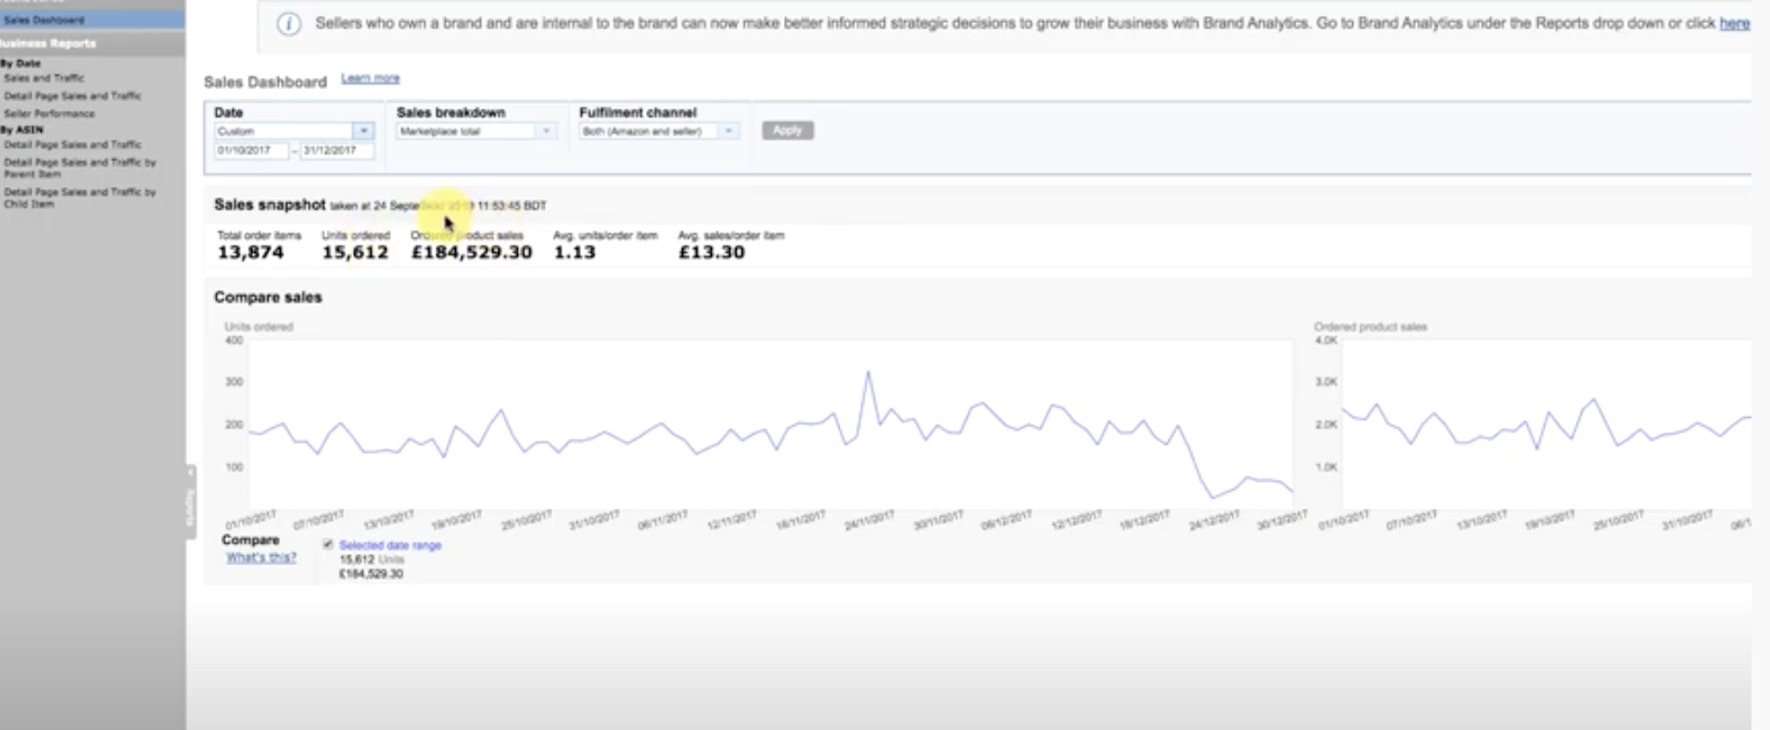The height and width of the screenshot is (730, 1770).
Task: Open Detail Page Sales and Traffic by Parent Item
Action: tap(80, 168)
